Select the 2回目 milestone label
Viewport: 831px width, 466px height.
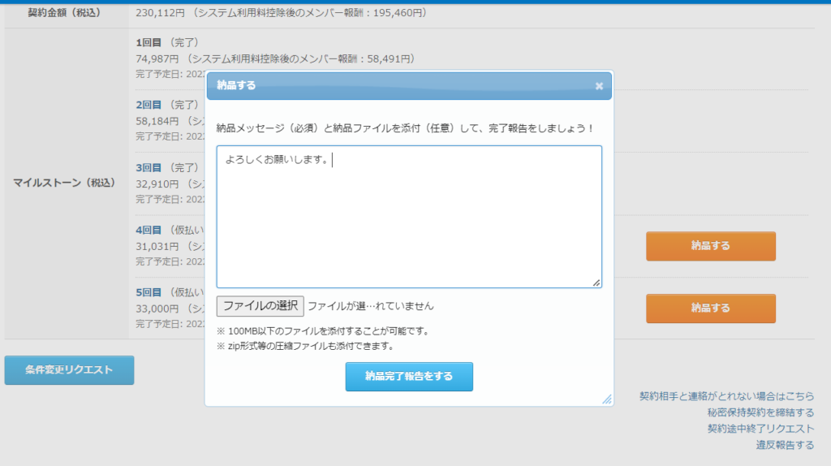coord(149,105)
